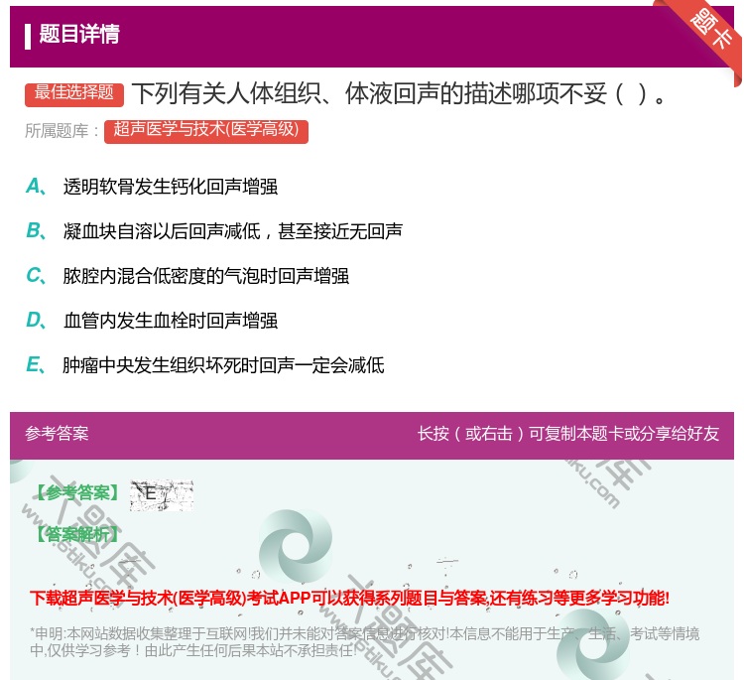
Task: Click the red 下载超声医学与技术 APP promo link
Action: tap(350, 598)
